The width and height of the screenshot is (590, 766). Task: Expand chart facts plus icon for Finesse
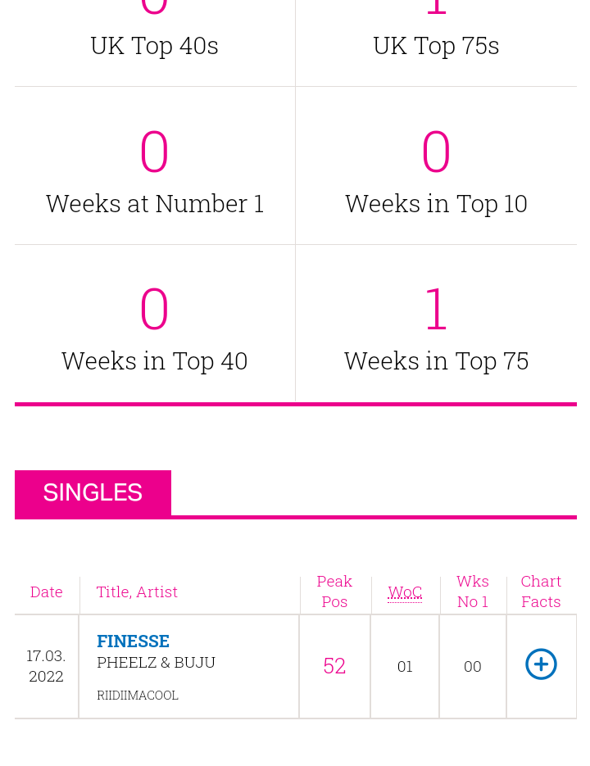pyautogui.click(x=541, y=664)
